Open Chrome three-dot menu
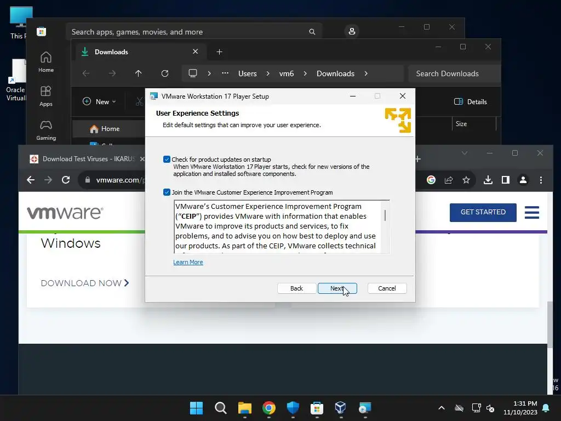The width and height of the screenshot is (561, 421). pos(541,180)
